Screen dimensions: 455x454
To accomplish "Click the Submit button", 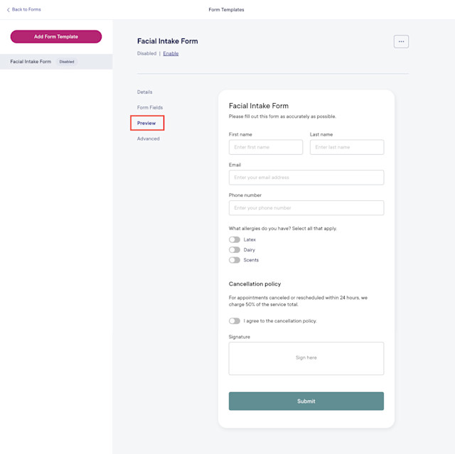I will (306, 401).
